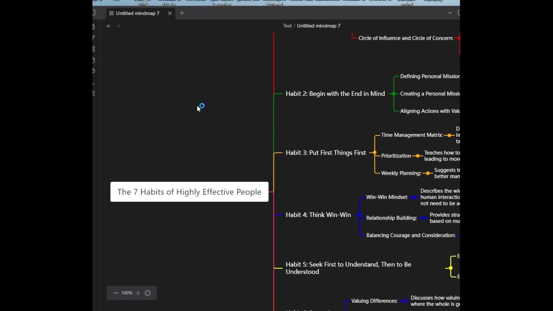This screenshot has height=311, width=553.
Task: Open graph view from left ribbon
Action: pos(94,38)
